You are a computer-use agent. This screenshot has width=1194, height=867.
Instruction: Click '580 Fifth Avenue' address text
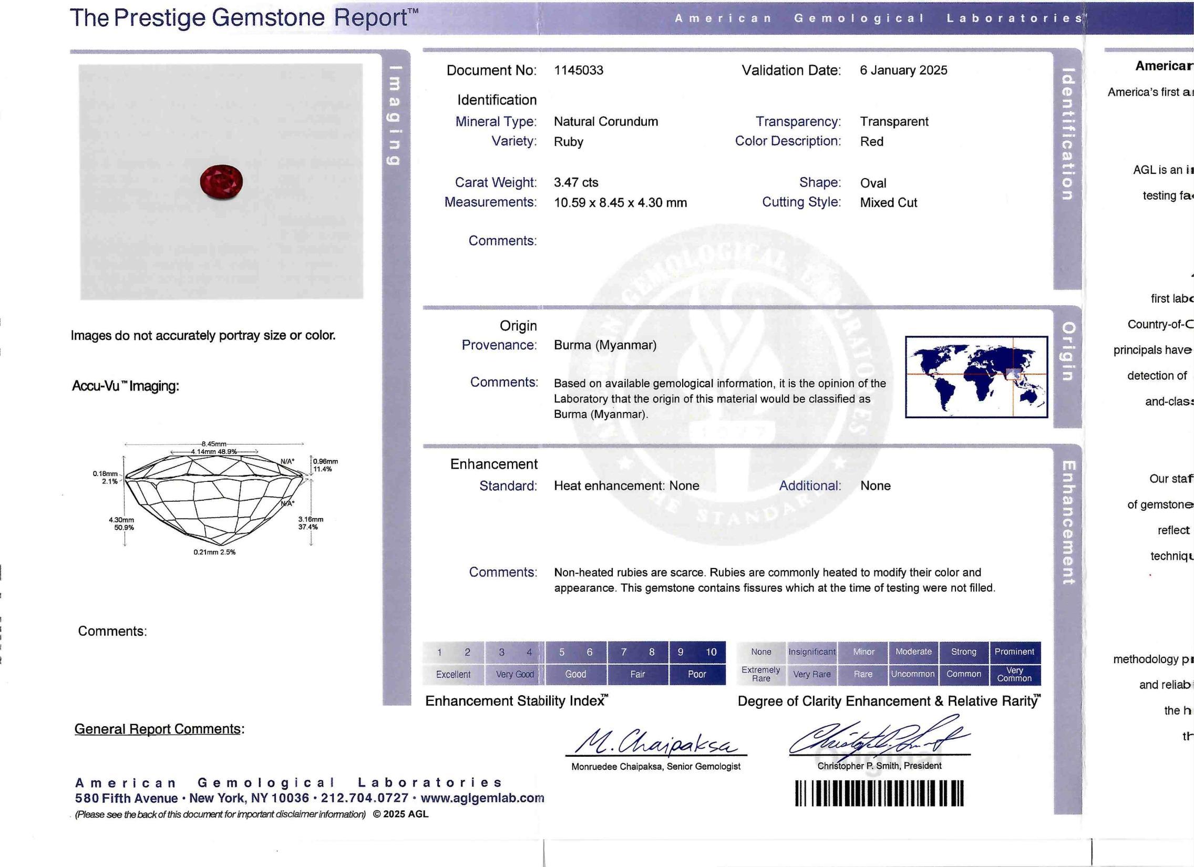coord(126,798)
